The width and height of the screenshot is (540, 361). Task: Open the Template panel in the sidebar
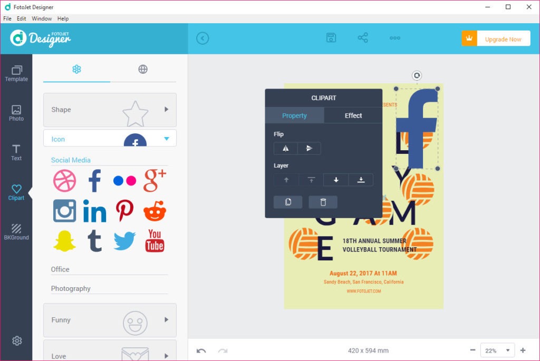point(16,74)
